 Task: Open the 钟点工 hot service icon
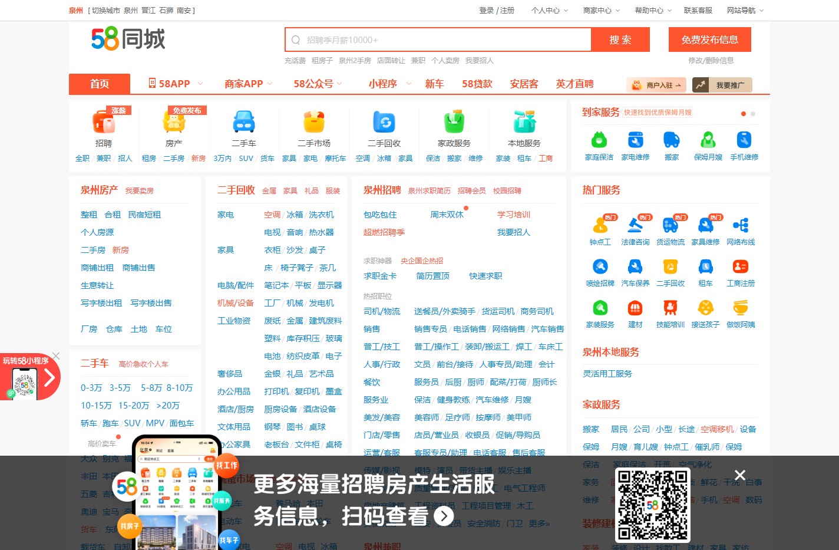click(600, 225)
